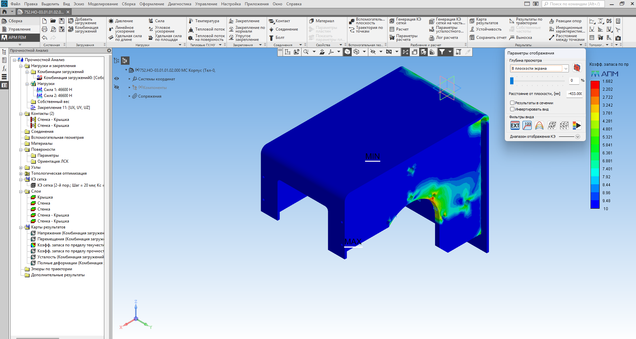
Task: Click the Болт connection icon
Action: click(271, 38)
